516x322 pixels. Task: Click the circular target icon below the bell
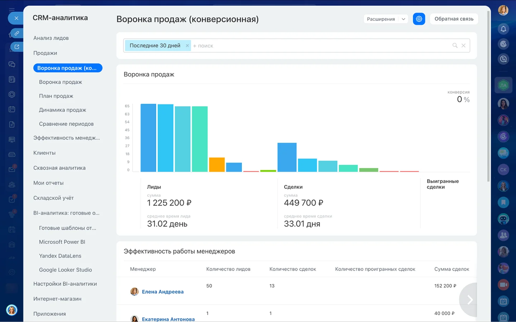pos(503,44)
